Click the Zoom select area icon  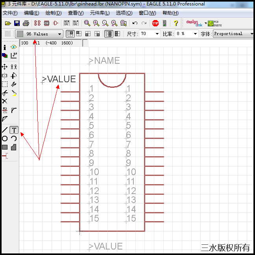click(x=124, y=23)
